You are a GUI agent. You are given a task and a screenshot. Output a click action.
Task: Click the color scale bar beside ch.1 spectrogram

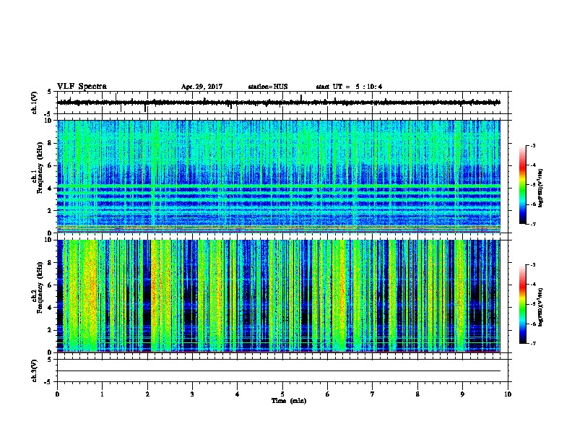click(522, 185)
